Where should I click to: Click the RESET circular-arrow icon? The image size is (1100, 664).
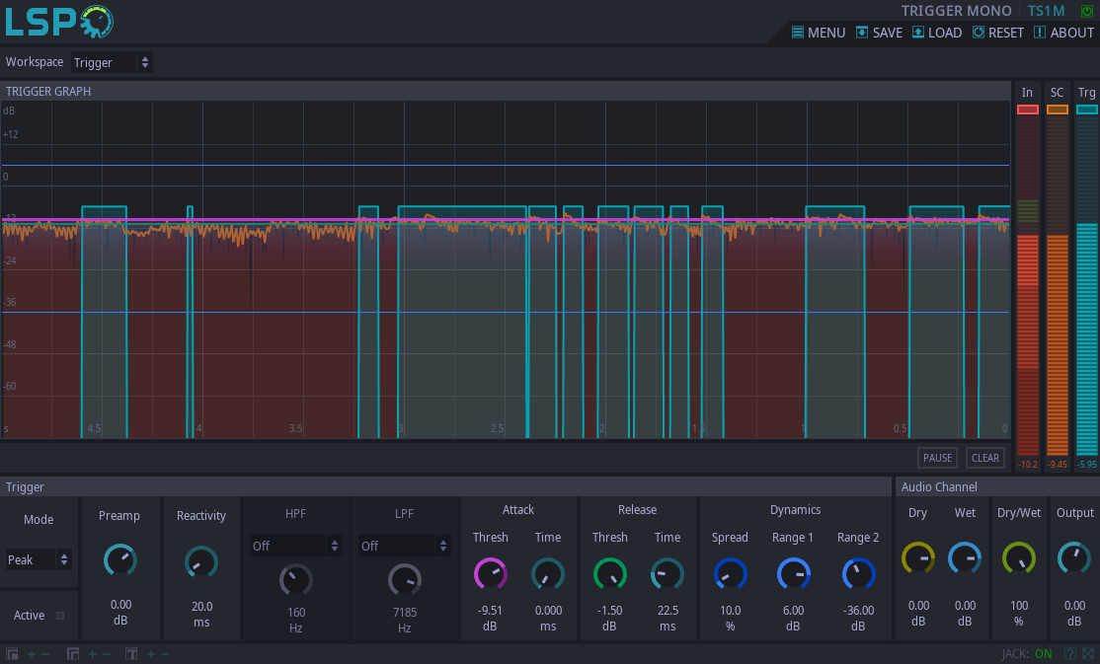978,33
